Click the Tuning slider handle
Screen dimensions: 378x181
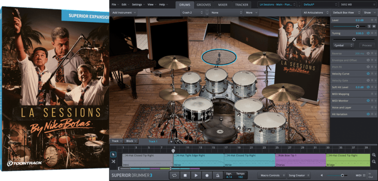[354, 39]
